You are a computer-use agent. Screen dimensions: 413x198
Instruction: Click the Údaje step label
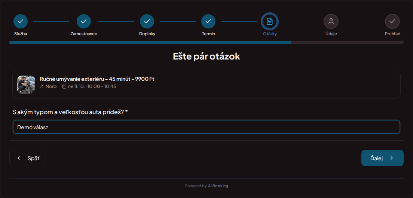(331, 34)
